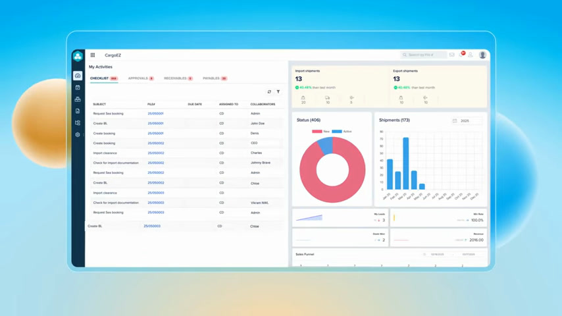562x316 pixels.
Task: Click import shipments truck icon showing 10
Action: 328,97
